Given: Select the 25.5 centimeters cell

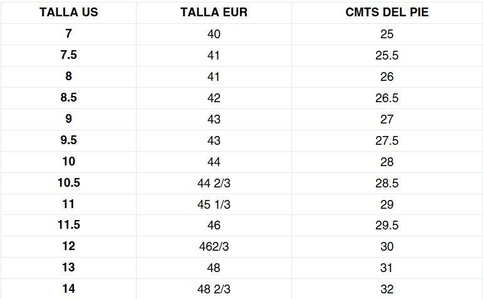Looking at the screenshot, I should pyautogui.click(x=387, y=55).
